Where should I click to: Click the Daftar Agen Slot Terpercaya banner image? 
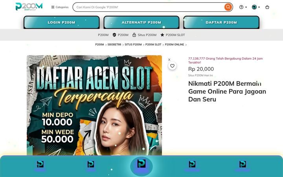[94, 105]
